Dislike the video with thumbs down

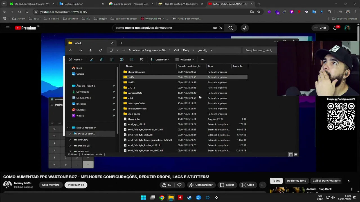(179, 185)
